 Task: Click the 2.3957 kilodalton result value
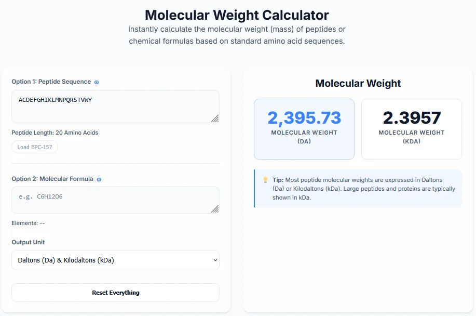tap(411, 117)
